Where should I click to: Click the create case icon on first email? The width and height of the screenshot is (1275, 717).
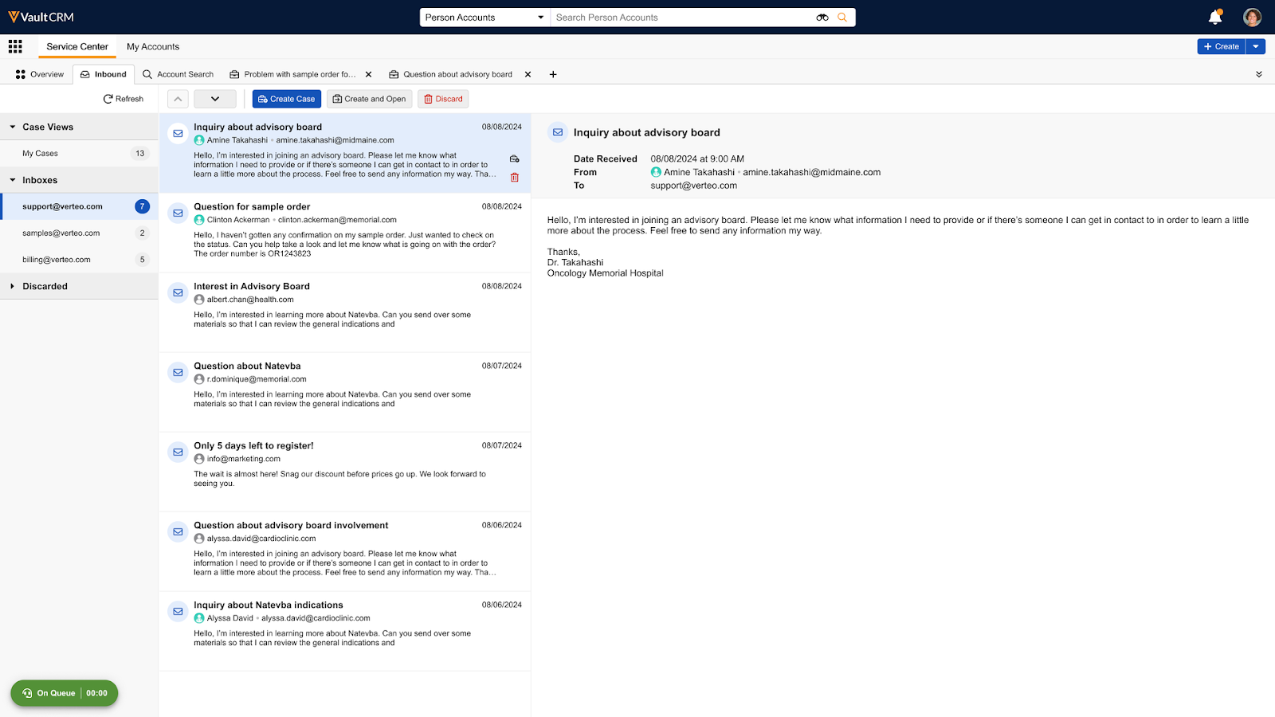[x=515, y=159]
